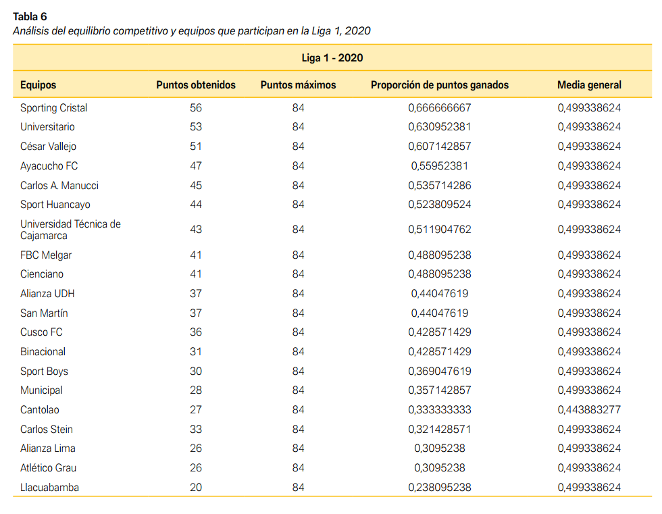Click the 'César Vallejo' team cell
Image resolution: width=662 pixels, height=514 pixels.
pos(49,147)
